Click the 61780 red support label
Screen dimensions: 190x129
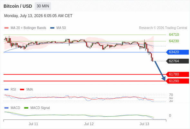177,74
